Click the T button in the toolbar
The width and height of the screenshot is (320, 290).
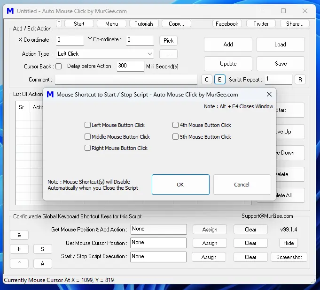coord(59,23)
